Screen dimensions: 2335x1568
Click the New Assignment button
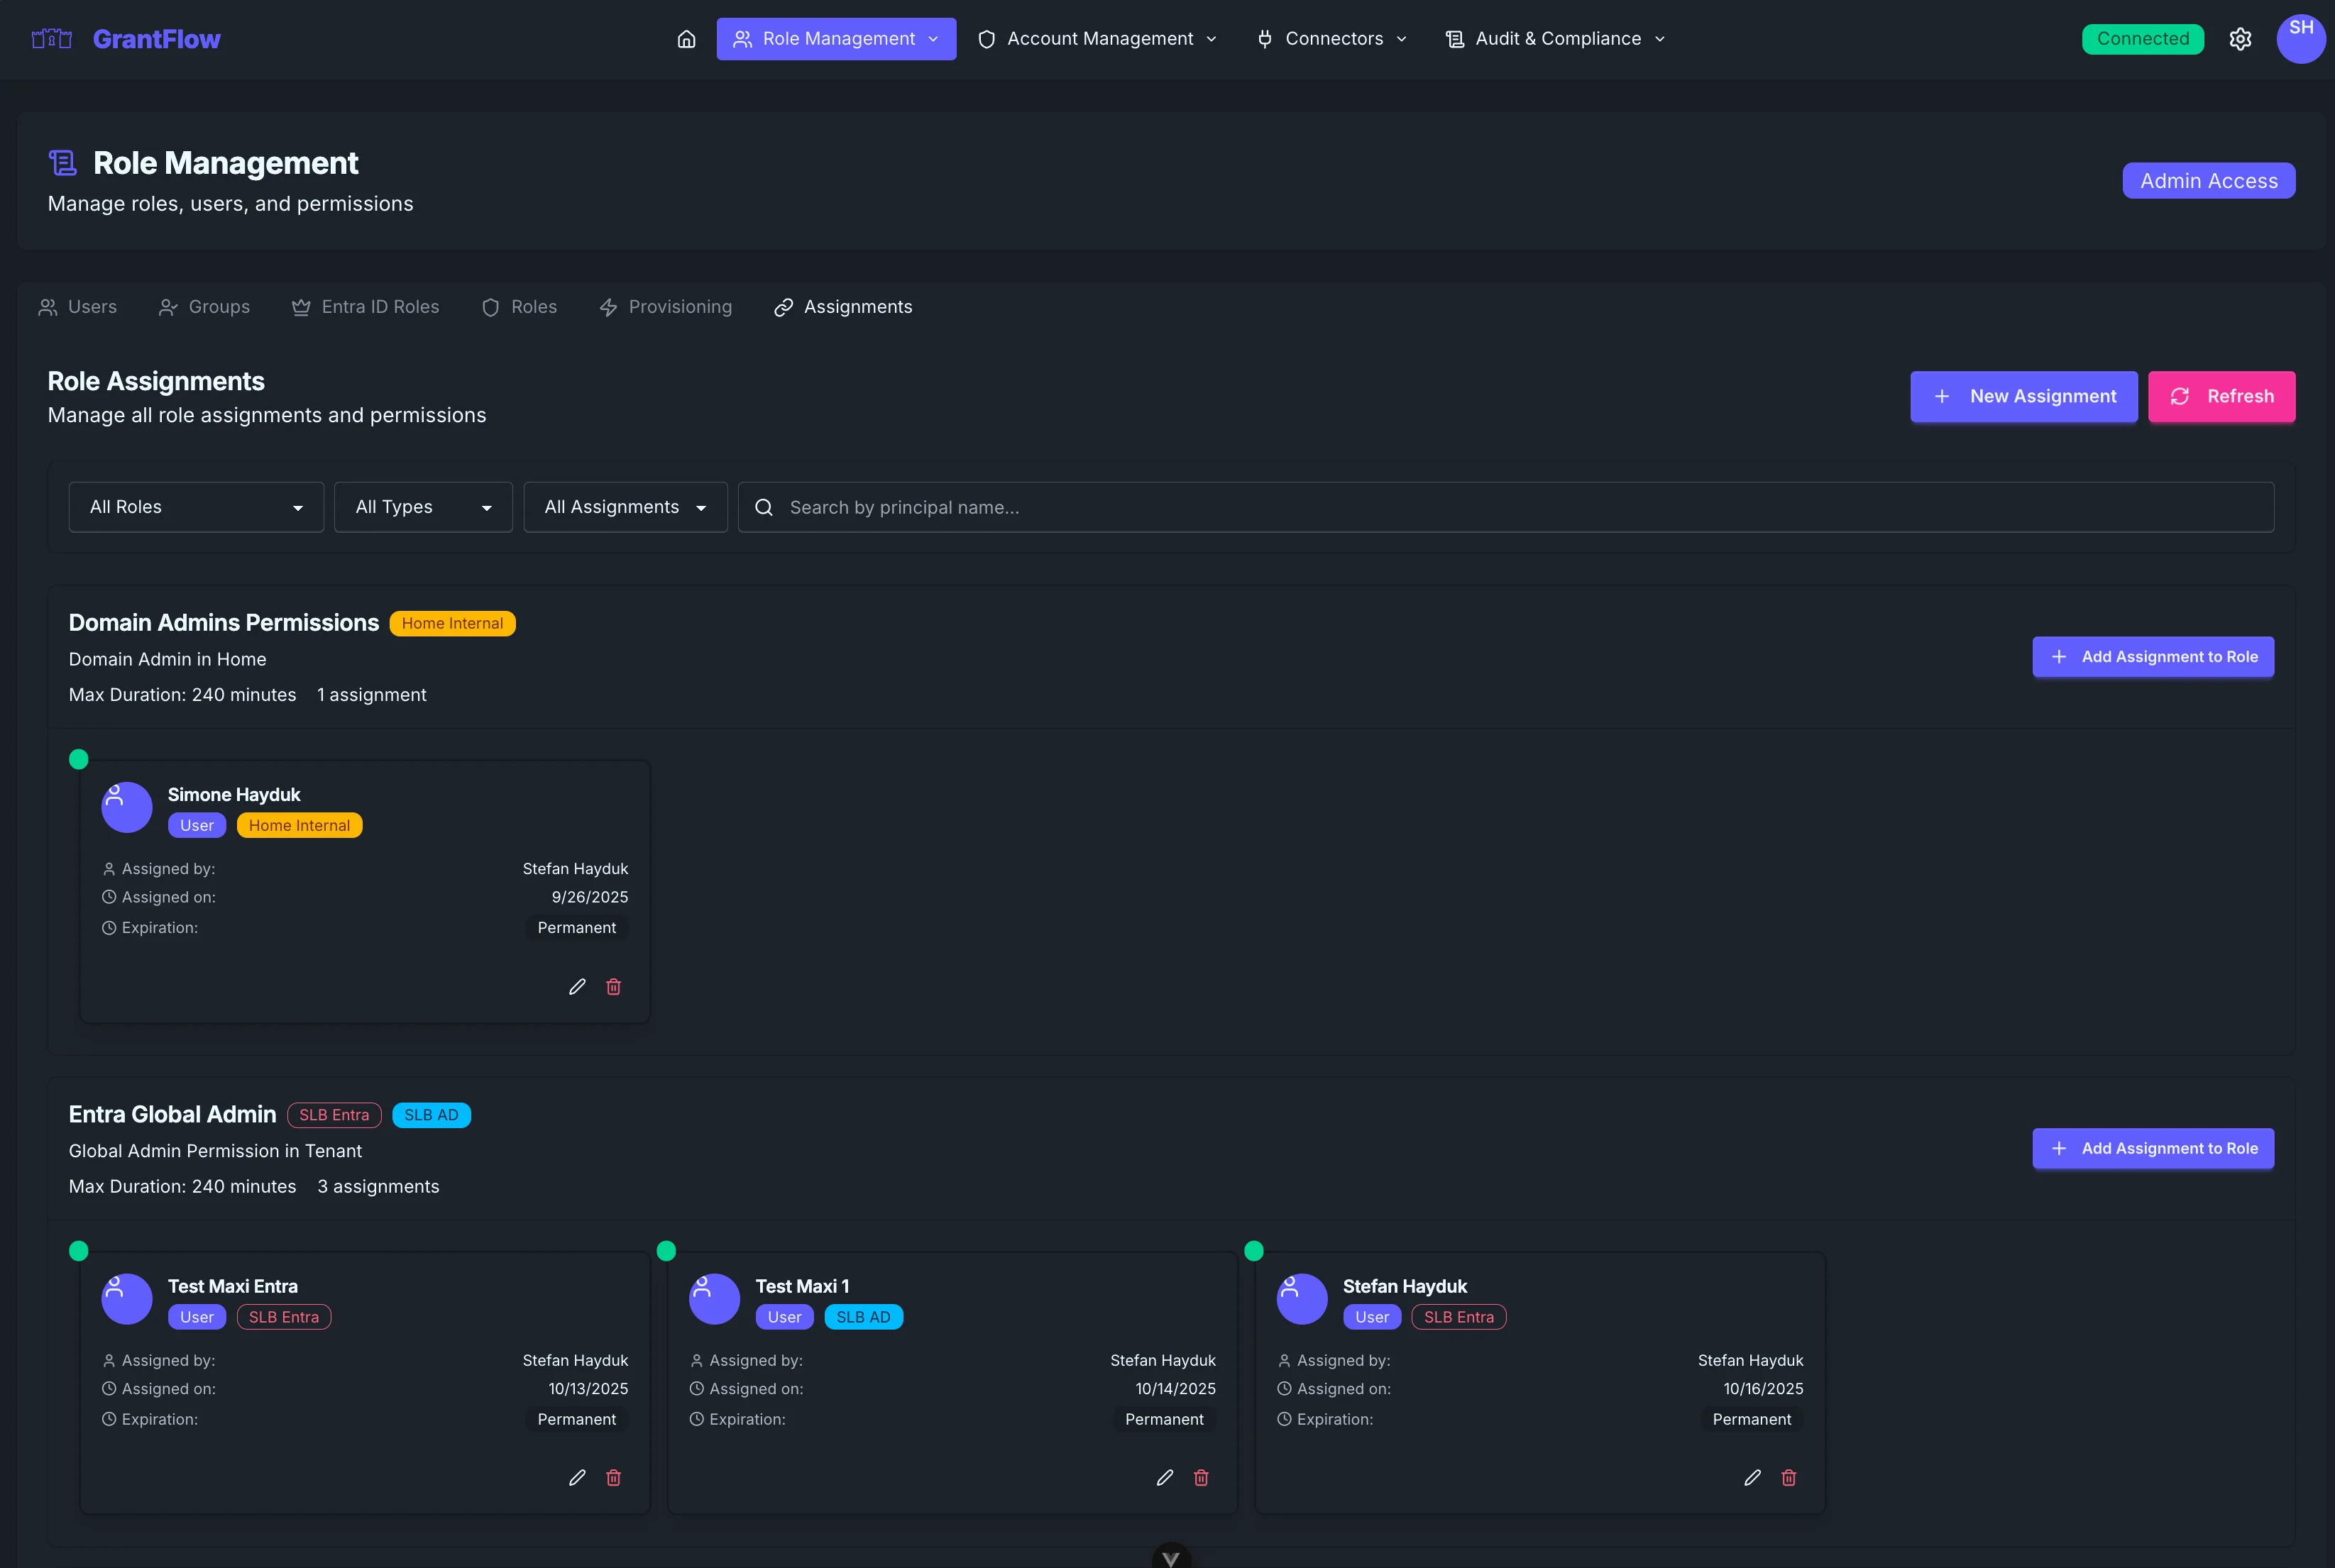(2024, 396)
